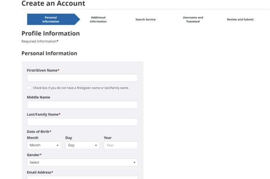This screenshot has height=179, width=270.
Task: Check the no first/last name checkbox
Action: point(29,88)
